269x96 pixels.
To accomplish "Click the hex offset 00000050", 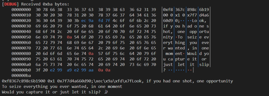I will [21, 37].
